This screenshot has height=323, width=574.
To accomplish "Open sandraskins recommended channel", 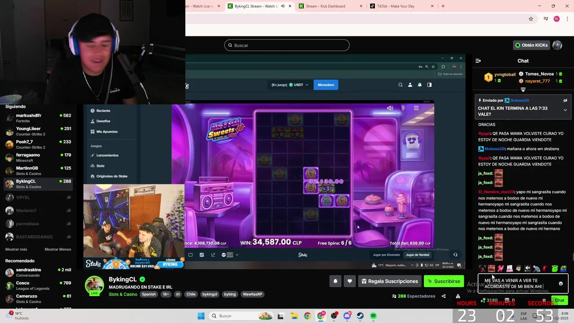I will pos(38,272).
